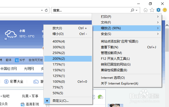Image resolution: width=169 pixels, height=107 pixels.
Task: Click the smiley feedback icon
Action: click(165, 10)
